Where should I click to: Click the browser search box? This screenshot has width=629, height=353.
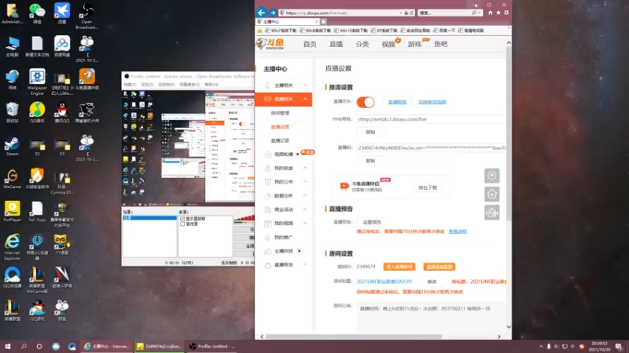tap(444, 13)
